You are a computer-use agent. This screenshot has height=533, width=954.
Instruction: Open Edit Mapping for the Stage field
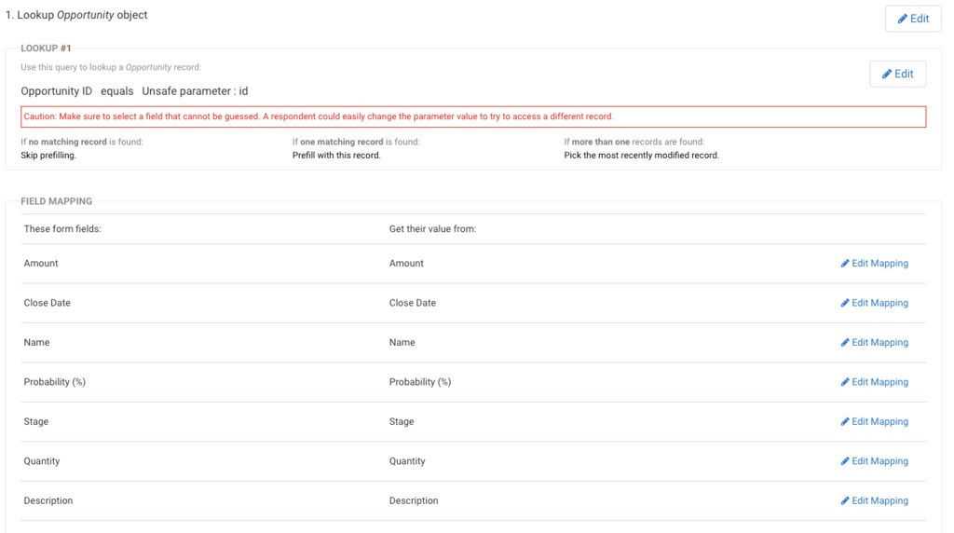pos(875,422)
